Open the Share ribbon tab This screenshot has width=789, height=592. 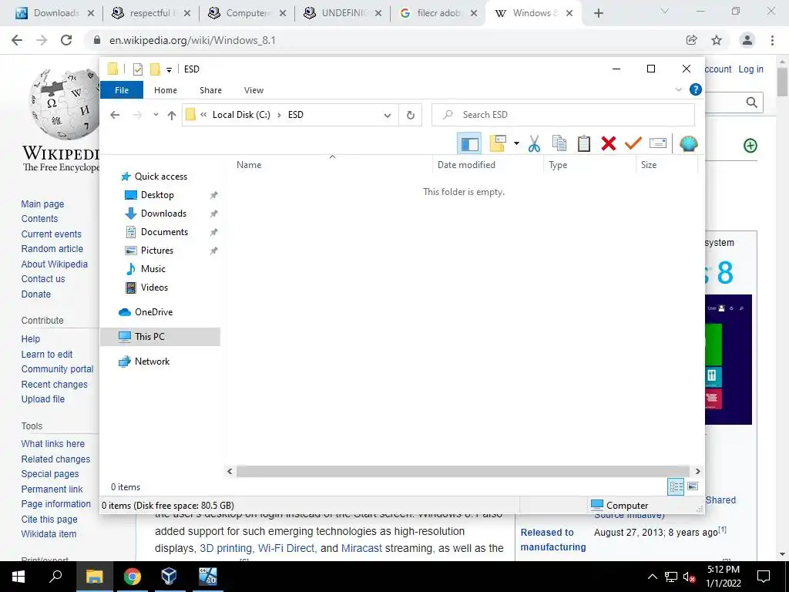coord(210,90)
